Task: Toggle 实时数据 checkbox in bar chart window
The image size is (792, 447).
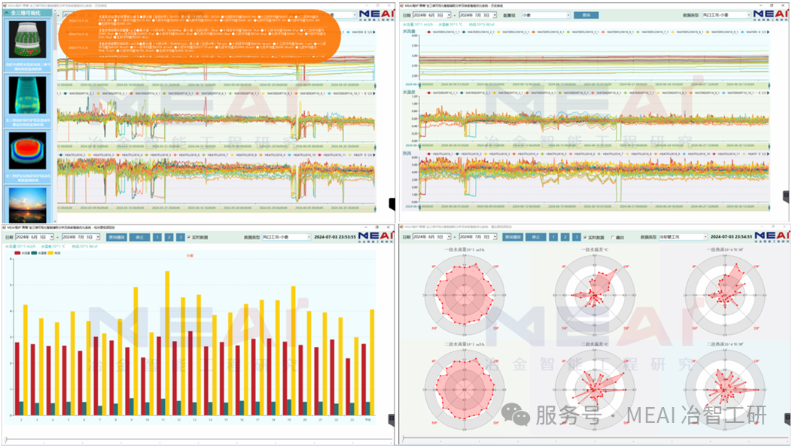Action: click(189, 237)
